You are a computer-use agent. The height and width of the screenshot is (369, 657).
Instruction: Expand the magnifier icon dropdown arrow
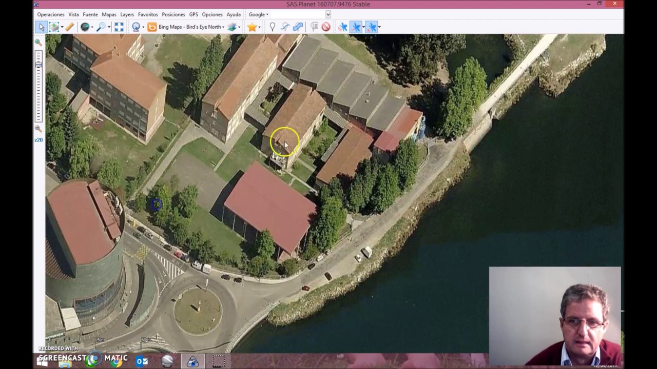click(109, 27)
